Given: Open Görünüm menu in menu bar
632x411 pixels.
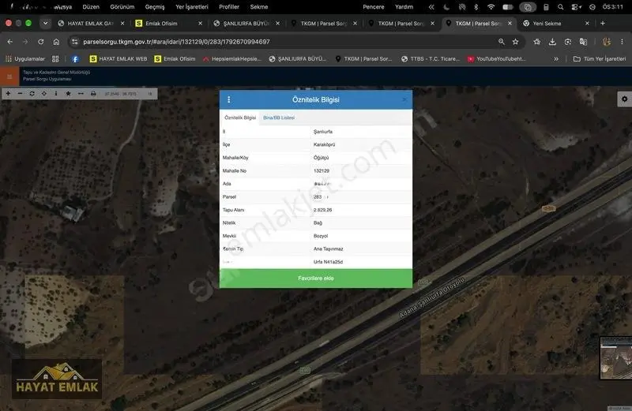Looking at the screenshot, I should click(x=122, y=7).
